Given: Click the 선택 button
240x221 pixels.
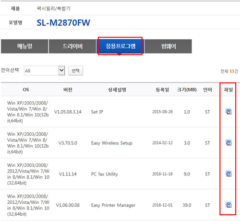Looking at the screenshot, I should tap(75, 70).
